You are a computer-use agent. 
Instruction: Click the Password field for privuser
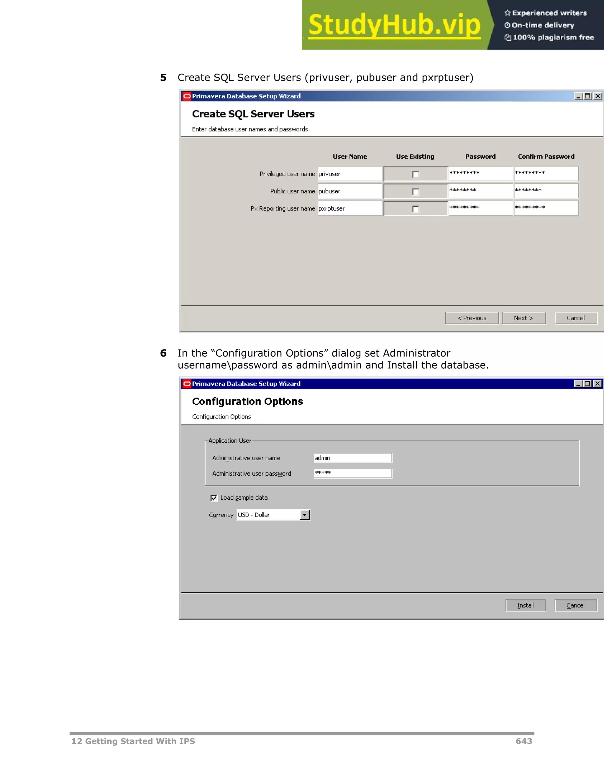(x=480, y=174)
